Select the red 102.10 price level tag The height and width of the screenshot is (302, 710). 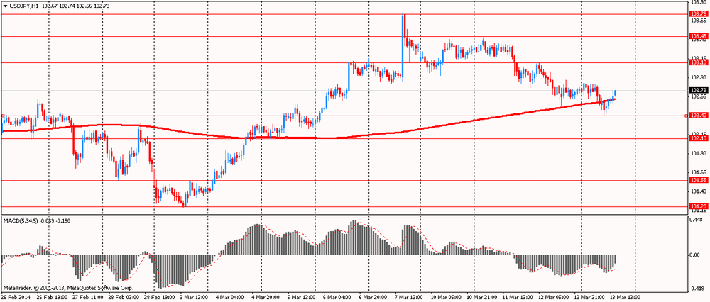pyautogui.click(x=698, y=138)
